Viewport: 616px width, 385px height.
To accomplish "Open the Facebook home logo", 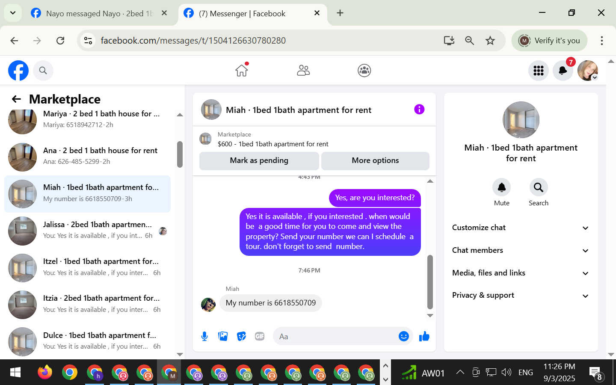I will 18,71.
